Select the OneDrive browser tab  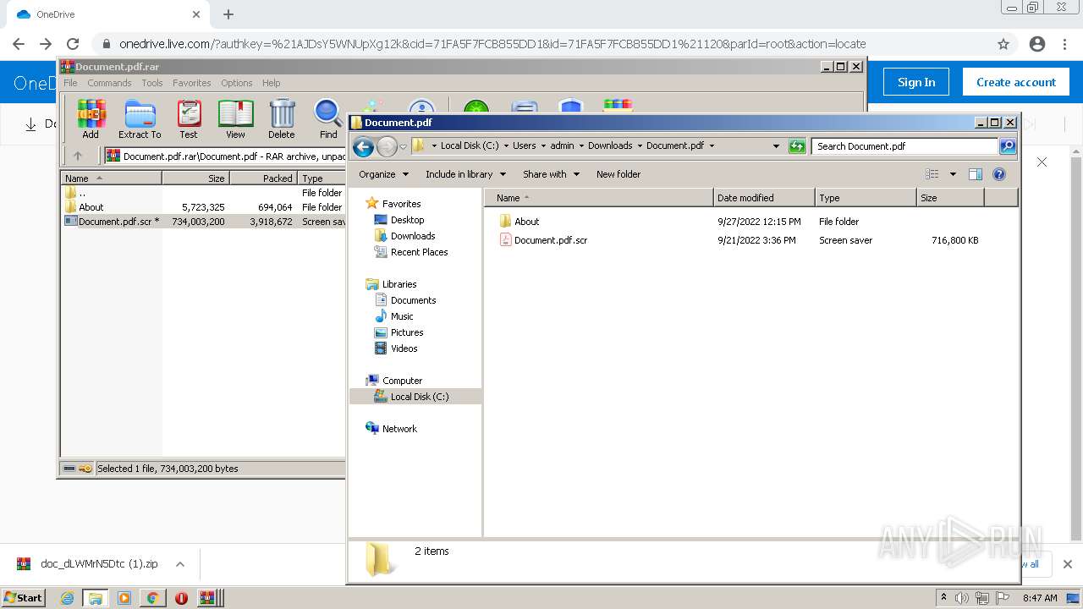[108, 14]
